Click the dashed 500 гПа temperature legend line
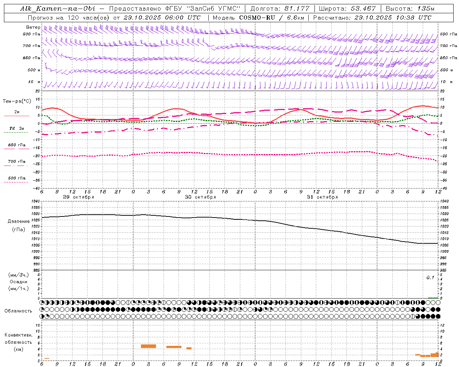The width and height of the screenshot is (459, 367). point(16,182)
